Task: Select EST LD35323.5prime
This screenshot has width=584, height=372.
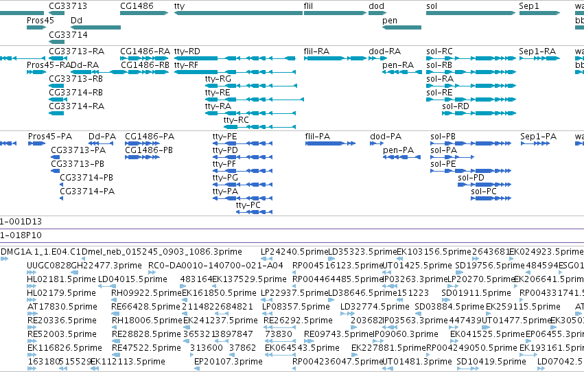Action: [362, 252]
